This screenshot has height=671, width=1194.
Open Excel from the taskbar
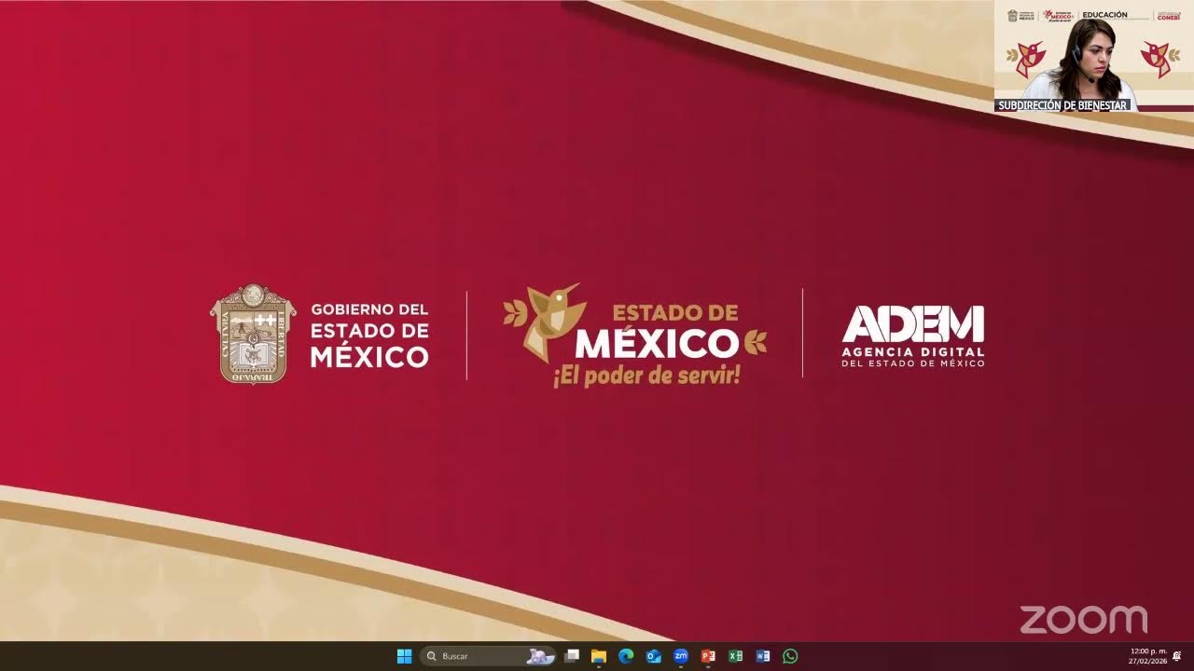(735, 656)
